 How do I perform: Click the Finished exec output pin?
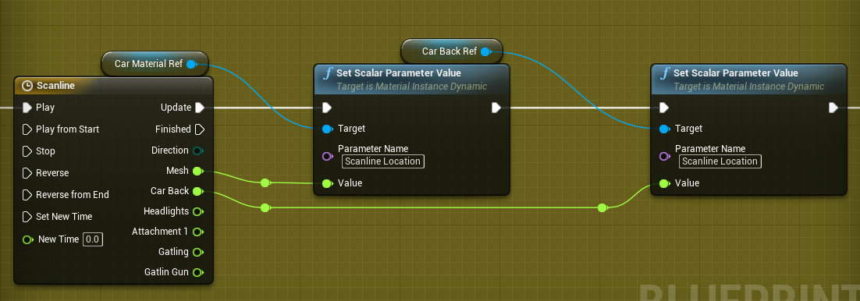[x=200, y=129]
